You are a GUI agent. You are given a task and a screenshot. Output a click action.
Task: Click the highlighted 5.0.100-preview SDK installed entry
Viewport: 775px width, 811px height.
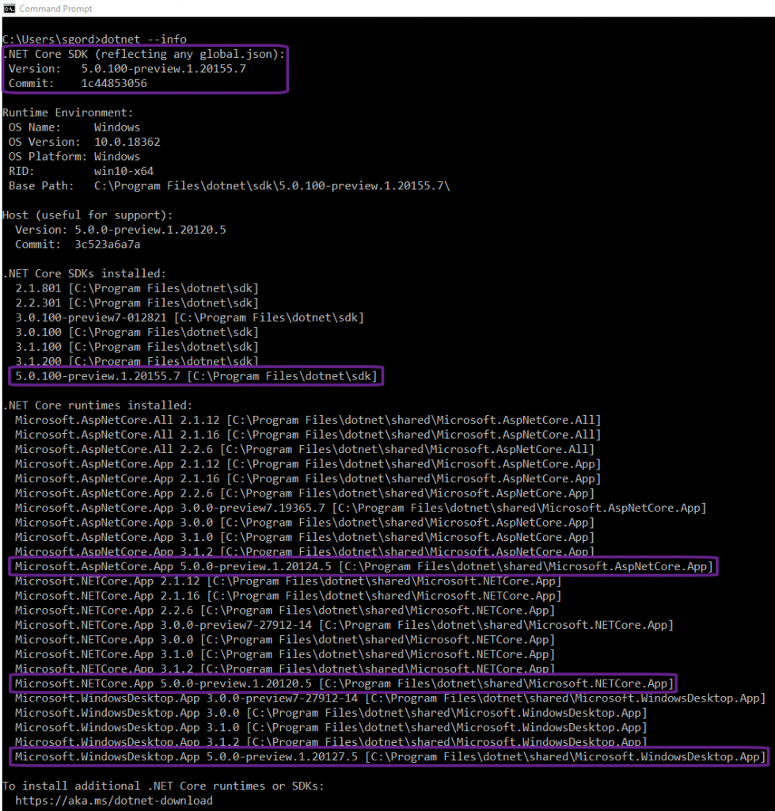(196, 376)
